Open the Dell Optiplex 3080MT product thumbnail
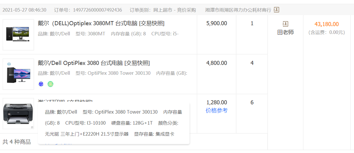 click(x=18, y=35)
